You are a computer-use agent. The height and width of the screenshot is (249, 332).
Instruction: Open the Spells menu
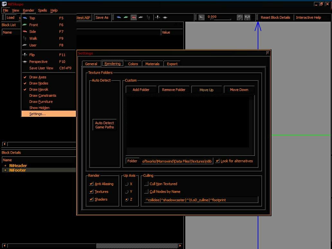(x=42, y=10)
